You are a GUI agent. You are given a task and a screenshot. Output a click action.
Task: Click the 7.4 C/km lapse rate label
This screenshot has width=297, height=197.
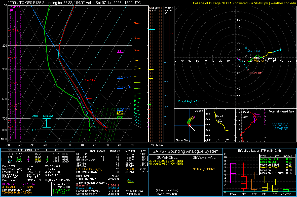coord(90,80)
